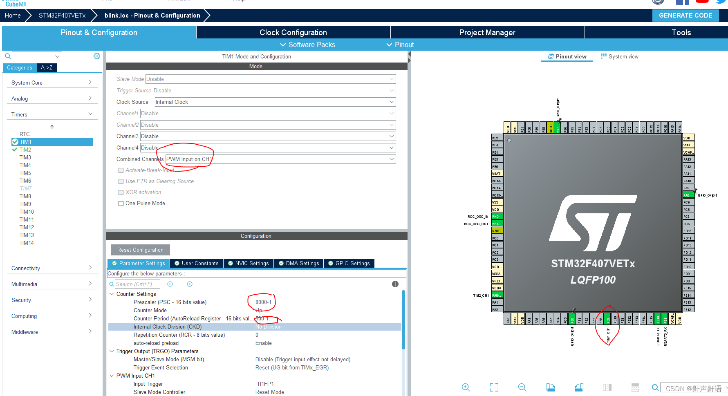The height and width of the screenshot is (396, 728).
Task: Zoom out of the chip pinout
Action: [x=522, y=387]
